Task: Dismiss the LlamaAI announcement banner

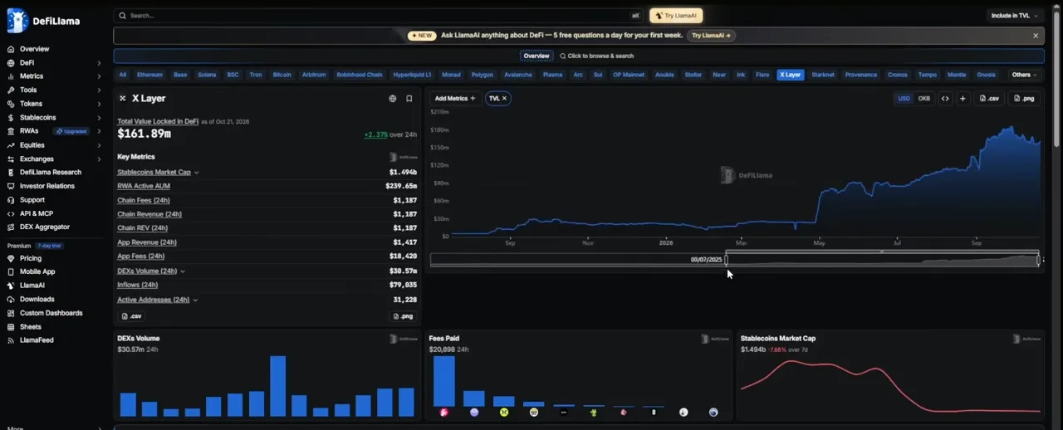Action: (1036, 36)
